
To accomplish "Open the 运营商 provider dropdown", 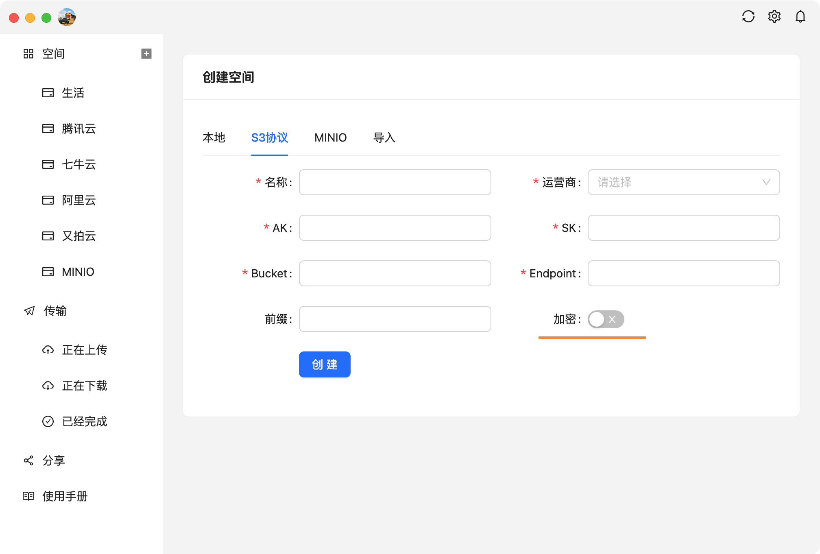I will coord(683,182).
